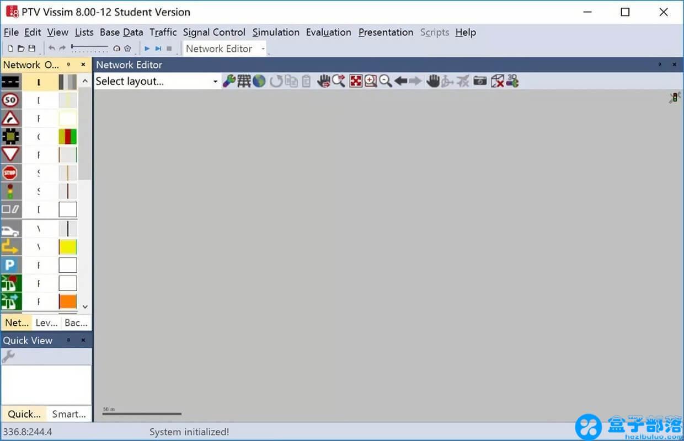Screen dimensions: 684x441
Task: Open the Lists menu
Action: coord(84,33)
